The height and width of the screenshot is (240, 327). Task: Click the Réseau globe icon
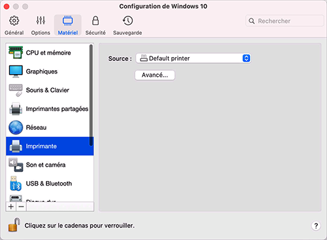coord(16,127)
